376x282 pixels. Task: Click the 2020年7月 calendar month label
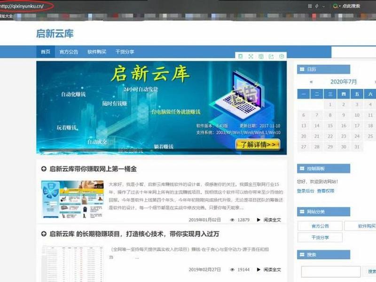(x=344, y=82)
